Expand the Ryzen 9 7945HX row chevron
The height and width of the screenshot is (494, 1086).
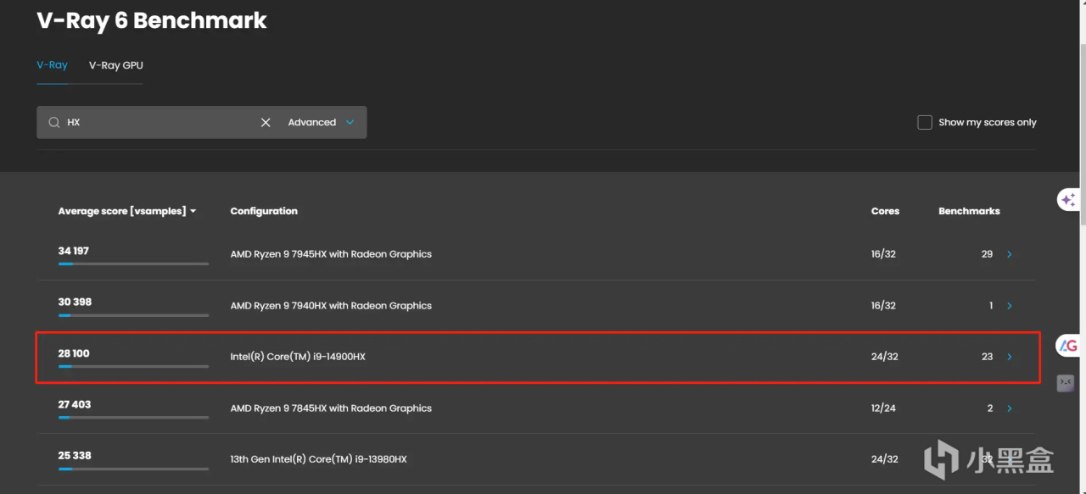point(1009,254)
